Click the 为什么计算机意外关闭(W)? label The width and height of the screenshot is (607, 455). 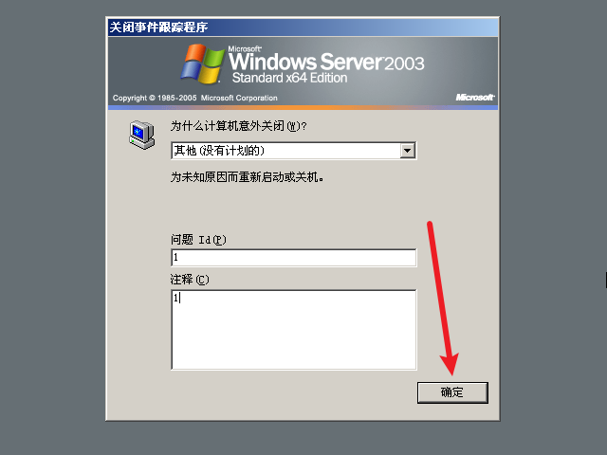click(x=239, y=126)
